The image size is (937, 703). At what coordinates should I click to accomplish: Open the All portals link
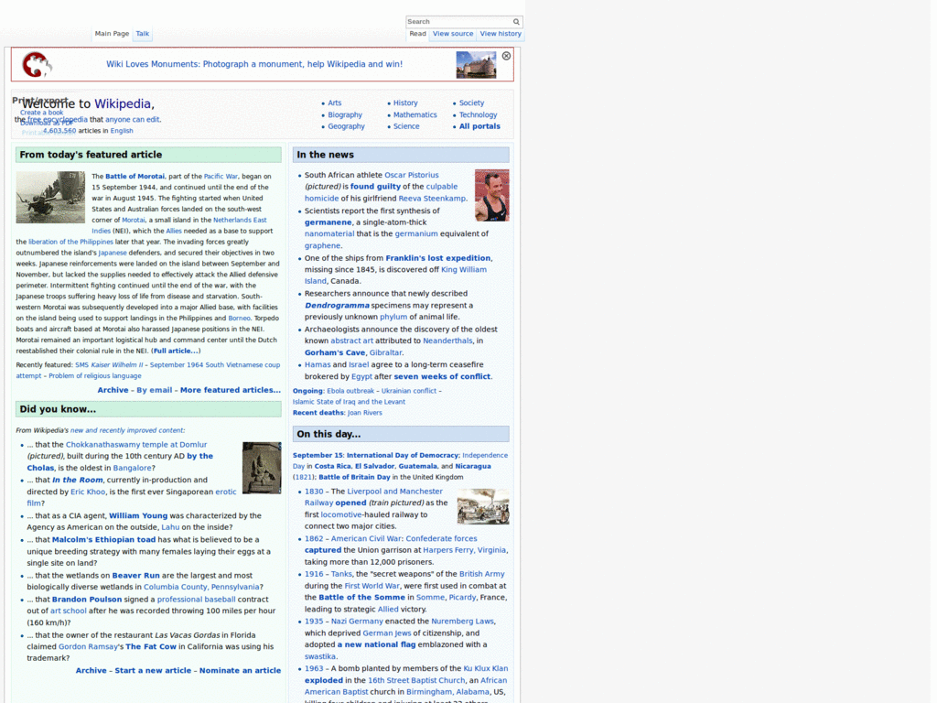pyautogui.click(x=479, y=126)
